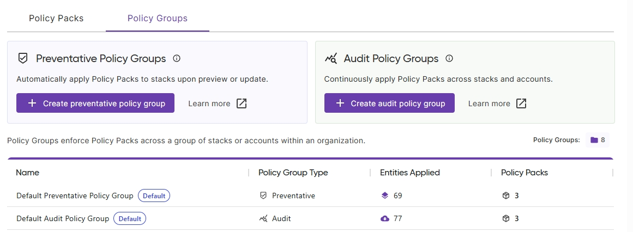This screenshot has width=633, height=232.
Task: Click external link icon in Audit card
Action: point(521,103)
